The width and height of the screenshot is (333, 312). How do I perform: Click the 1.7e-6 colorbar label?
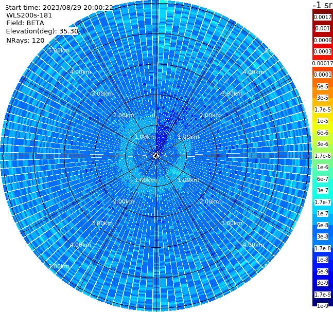point(322,156)
